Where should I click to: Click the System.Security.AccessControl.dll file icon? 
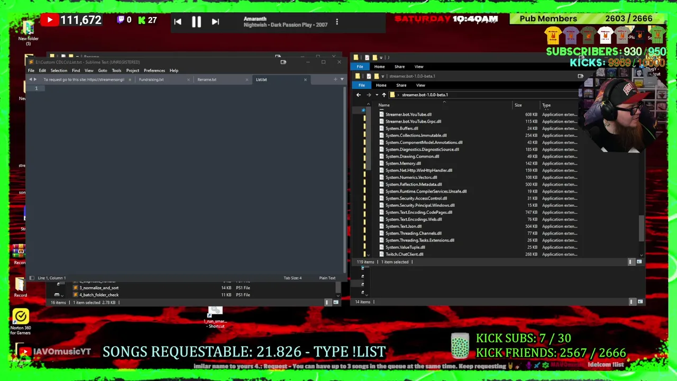381,198
